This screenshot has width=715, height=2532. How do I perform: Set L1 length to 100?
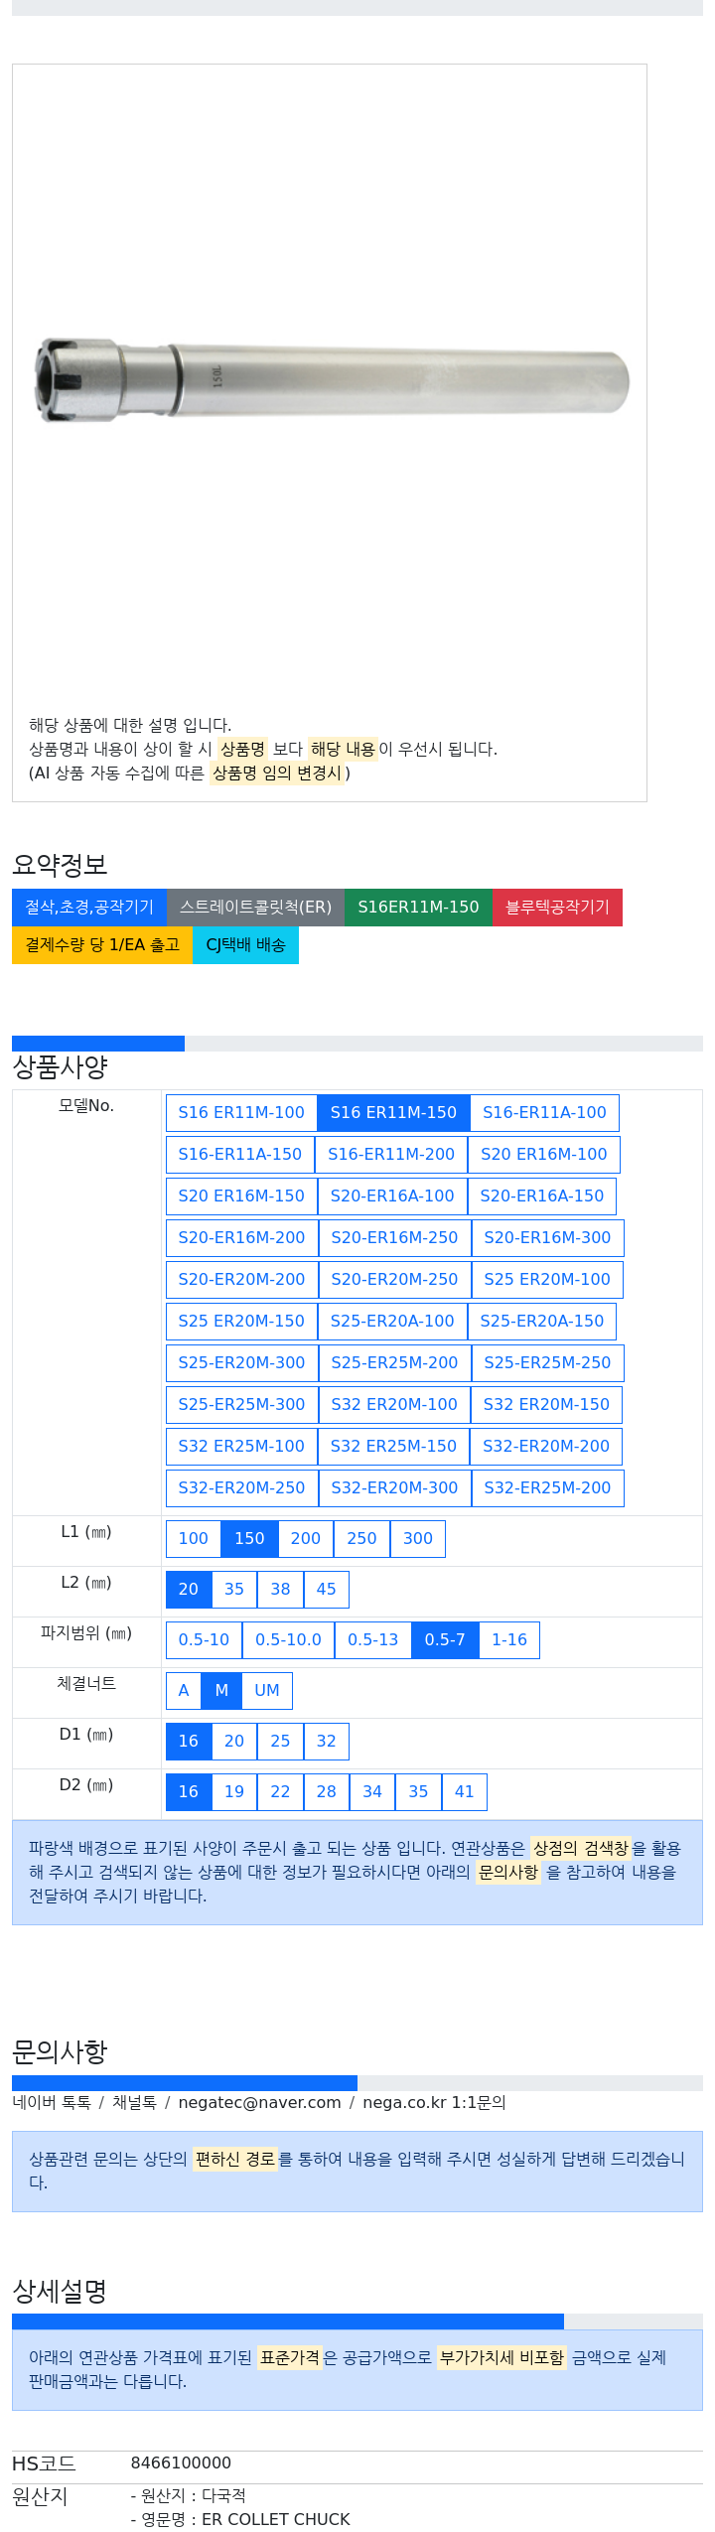(194, 1539)
